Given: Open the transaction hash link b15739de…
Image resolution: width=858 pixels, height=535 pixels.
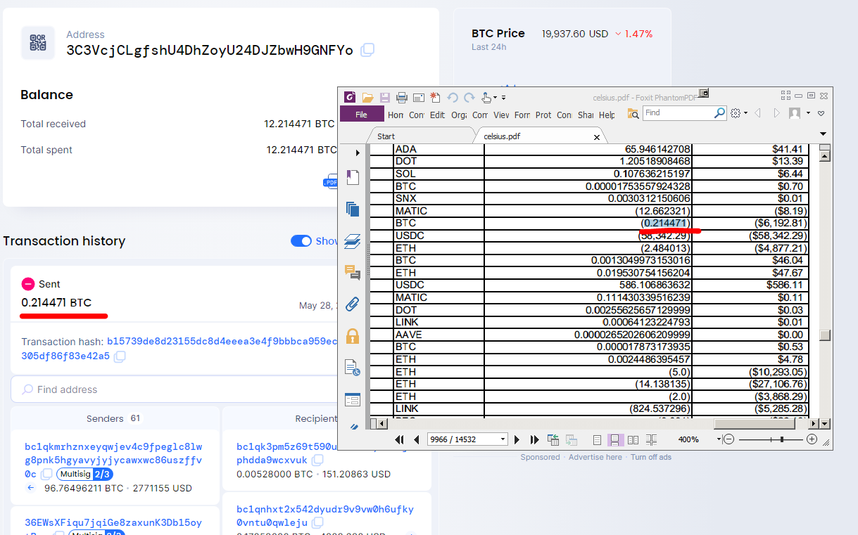Looking at the screenshot, I should [179, 349].
